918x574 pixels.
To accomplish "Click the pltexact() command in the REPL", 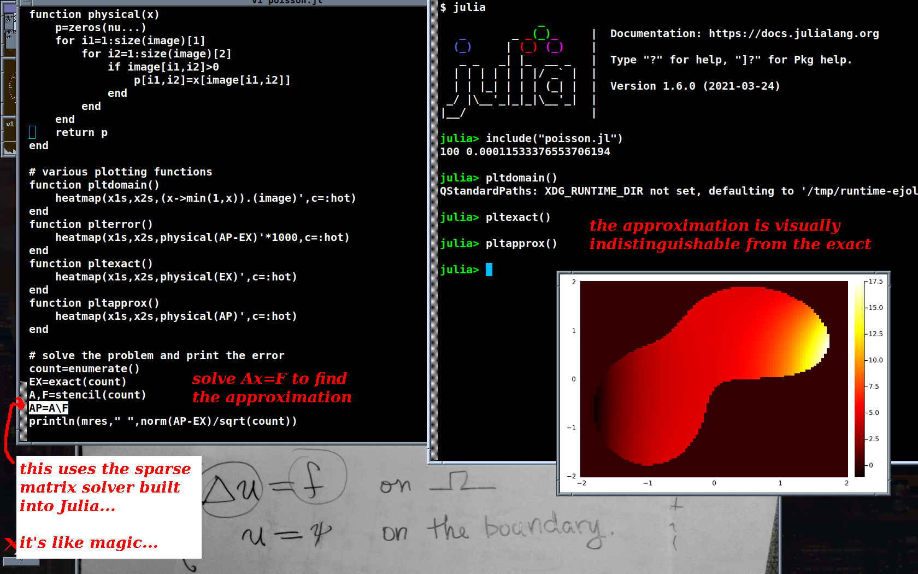I will click(517, 218).
